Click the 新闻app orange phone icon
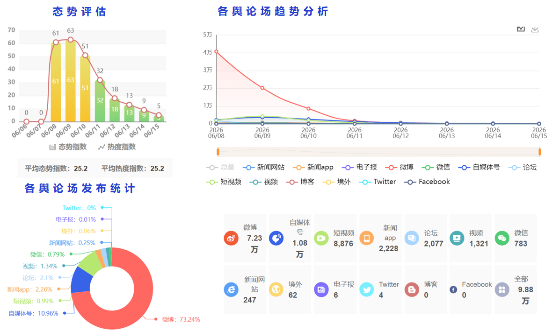 [366, 238]
